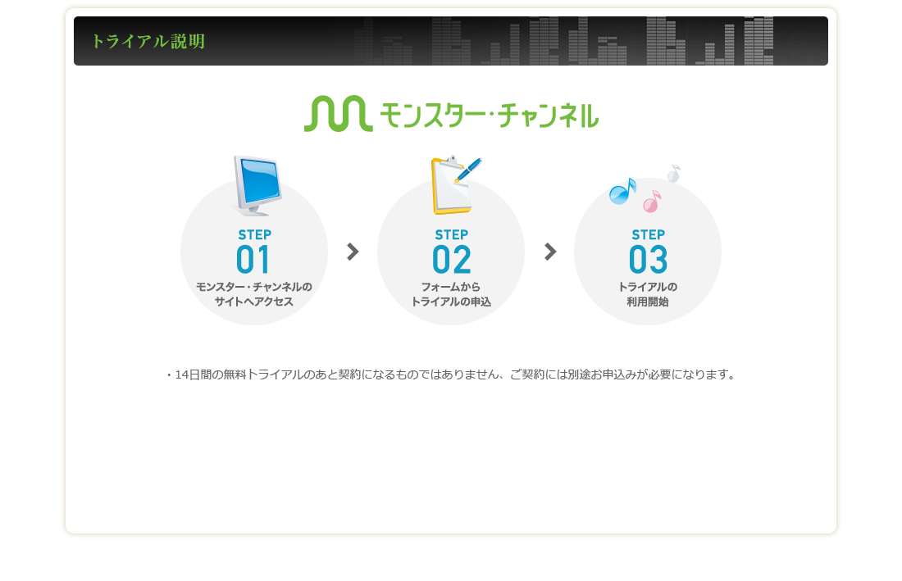Click the large 01 step number
902x581 pixels.
click(253, 260)
